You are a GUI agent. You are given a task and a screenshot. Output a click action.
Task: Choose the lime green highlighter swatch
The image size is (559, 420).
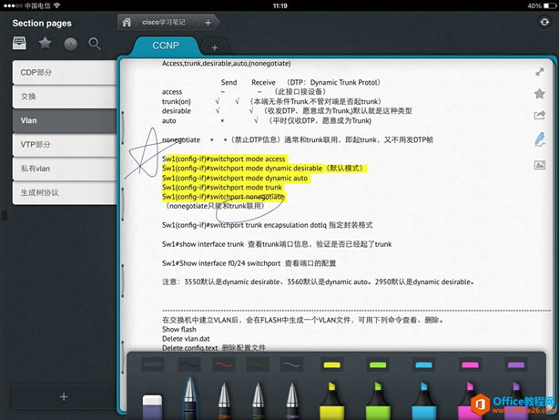pyautogui.click(x=378, y=364)
